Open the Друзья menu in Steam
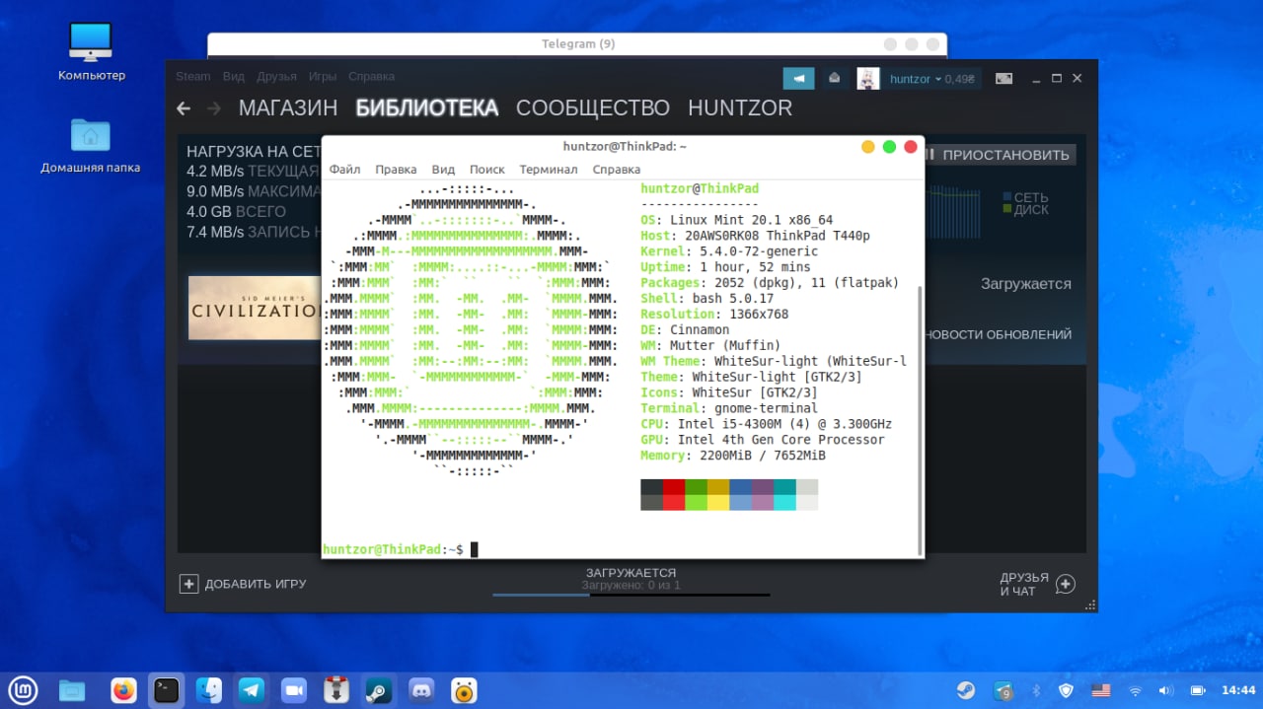This screenshot has width=1263, height=709. (x=276, y=76)
